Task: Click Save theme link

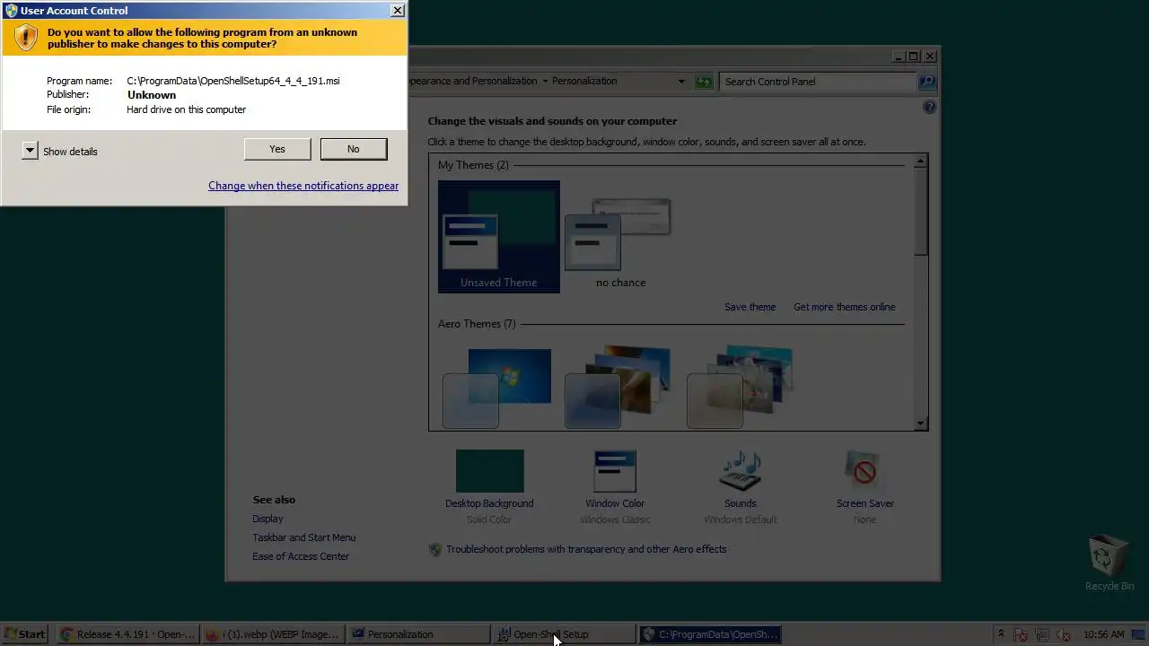Action: (x=750, y=307)
